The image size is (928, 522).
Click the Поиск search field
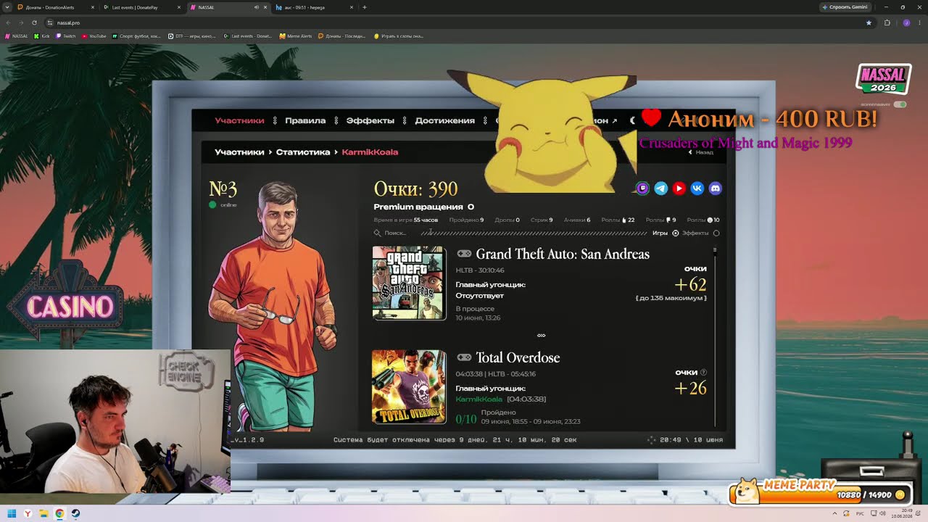click(x=395, y=233)
